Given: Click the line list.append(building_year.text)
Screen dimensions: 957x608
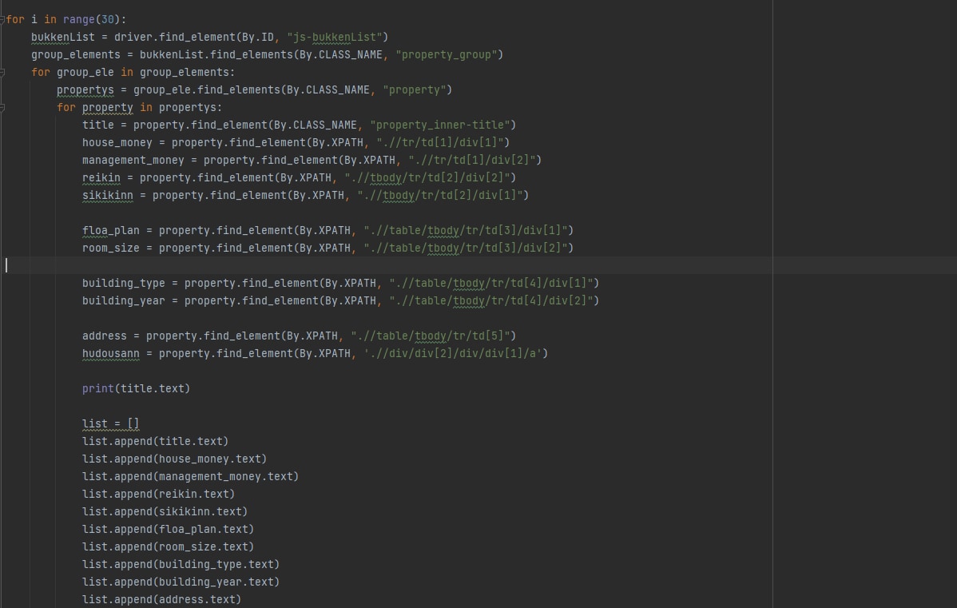Looking at the screenshot, I should [x=181, y=582].
